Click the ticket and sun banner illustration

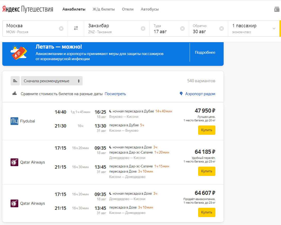click(19, 52)
